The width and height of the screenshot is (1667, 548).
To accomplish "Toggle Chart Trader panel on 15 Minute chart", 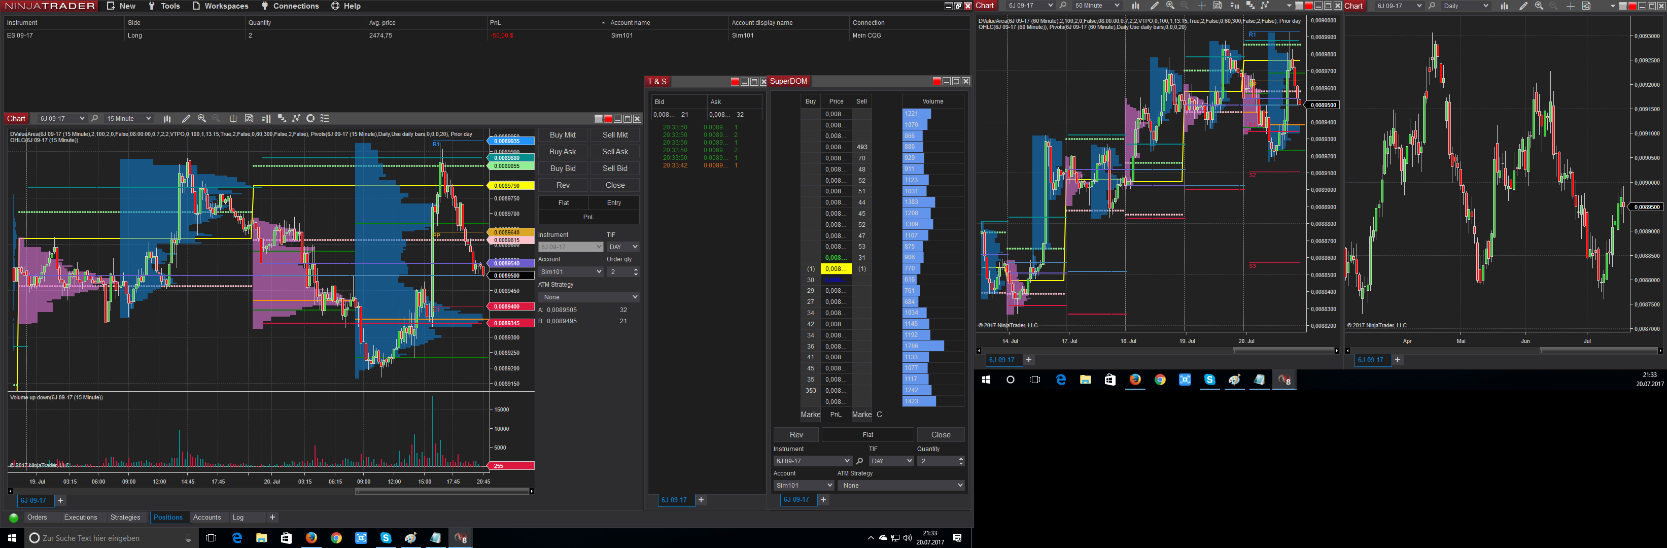I will 266,118.
